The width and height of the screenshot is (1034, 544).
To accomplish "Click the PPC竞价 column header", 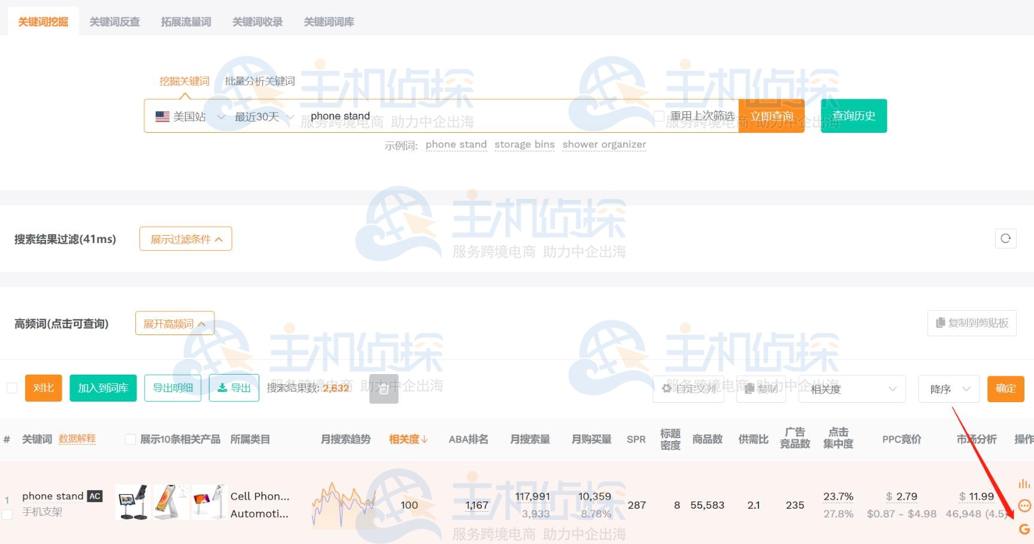I will click(x=902, y=439).
